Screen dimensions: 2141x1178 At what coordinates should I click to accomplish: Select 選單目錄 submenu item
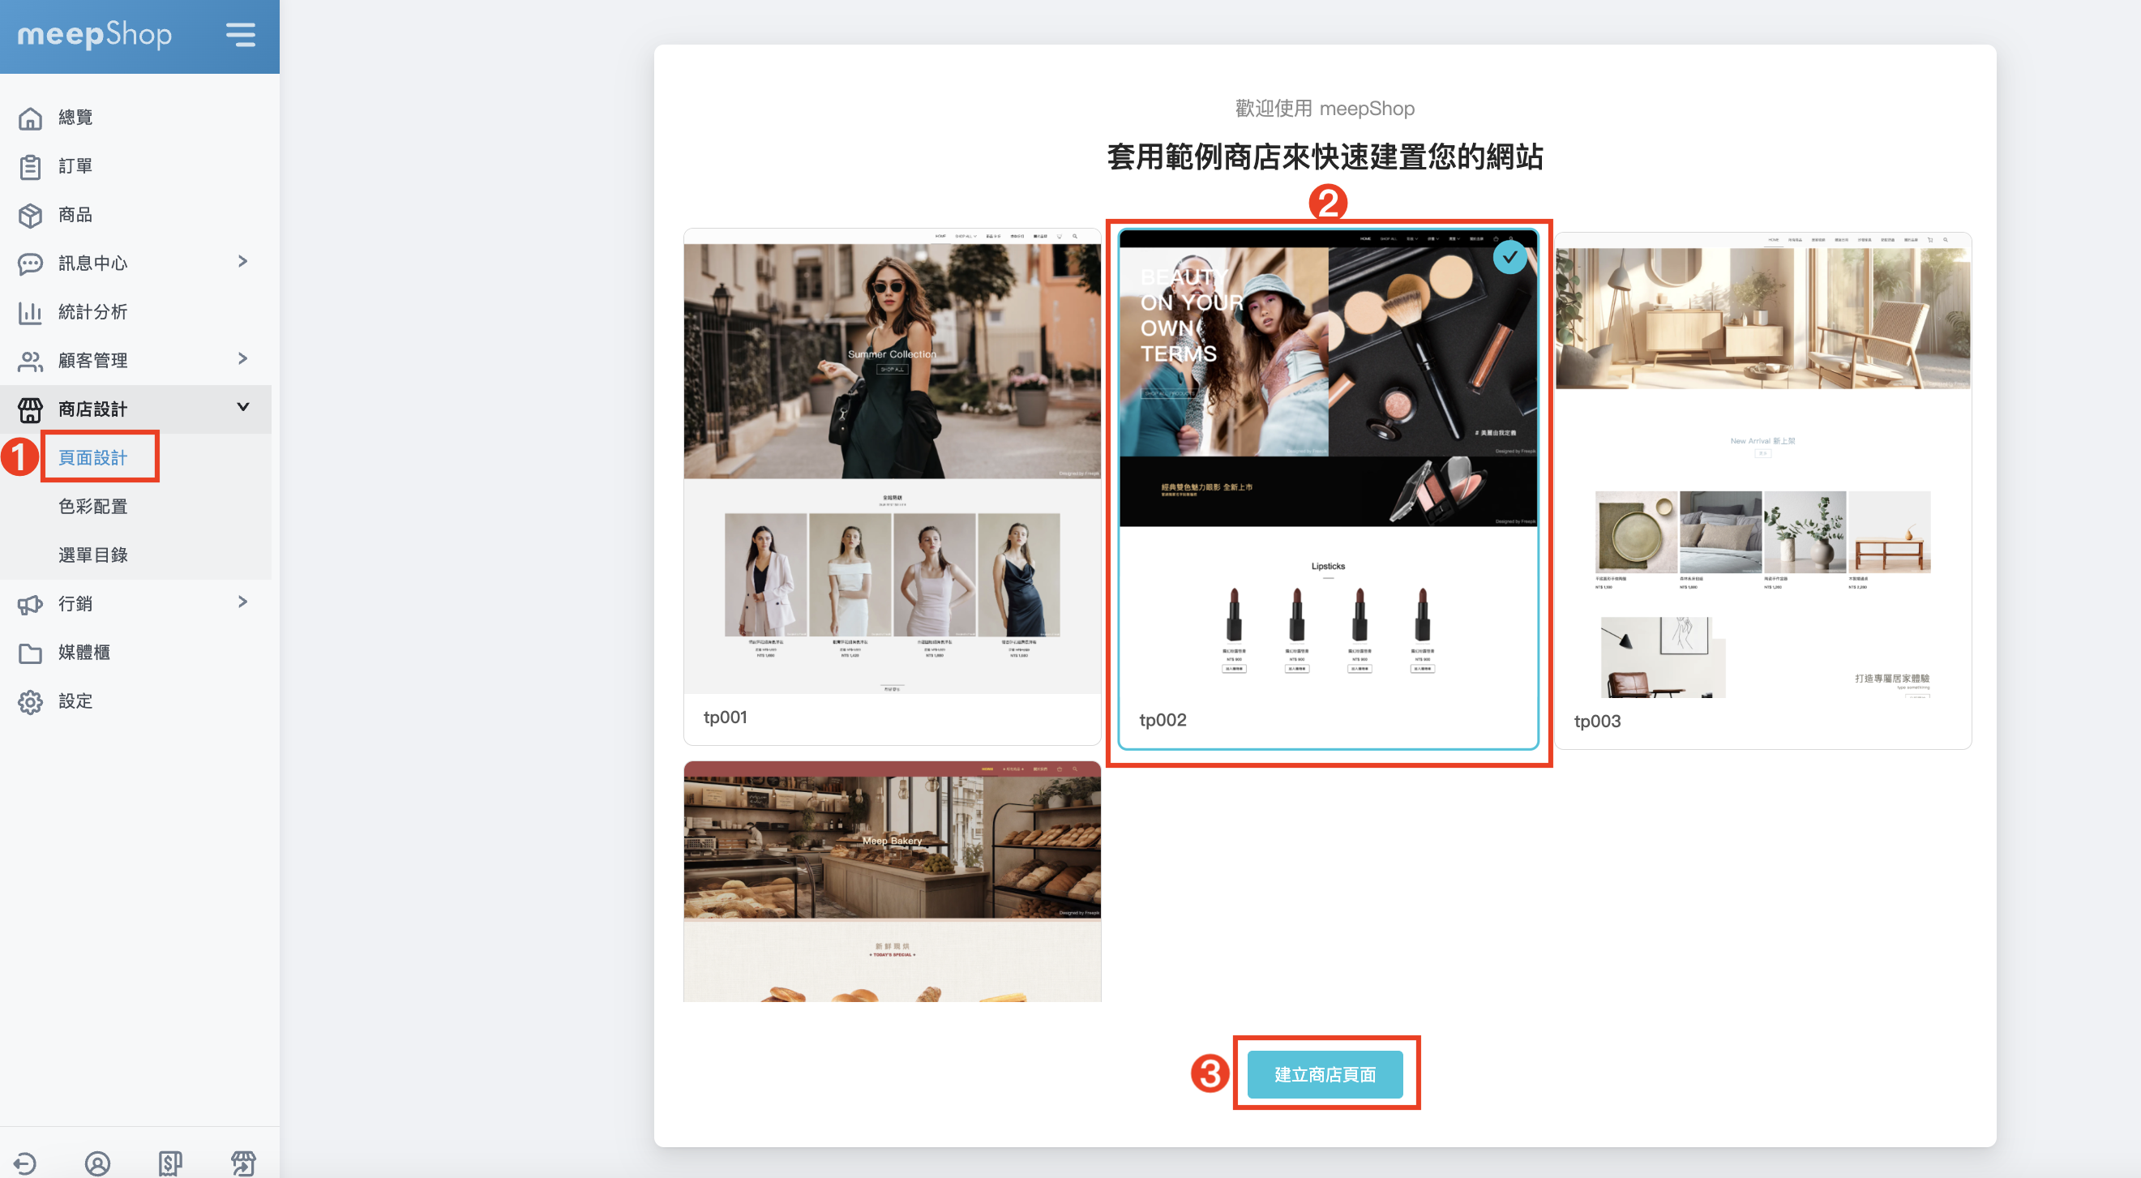[x=92, y=555]
